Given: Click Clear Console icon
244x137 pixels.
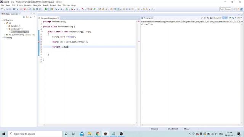Looking at the screenshot, I should [x=214, y=18].
